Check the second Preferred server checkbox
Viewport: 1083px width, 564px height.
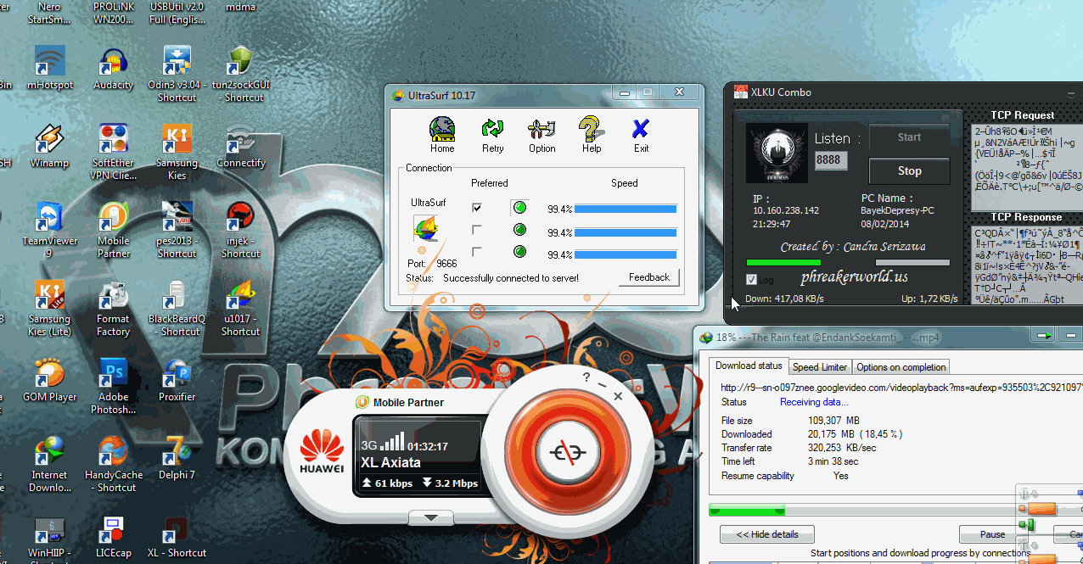point(477,230)
